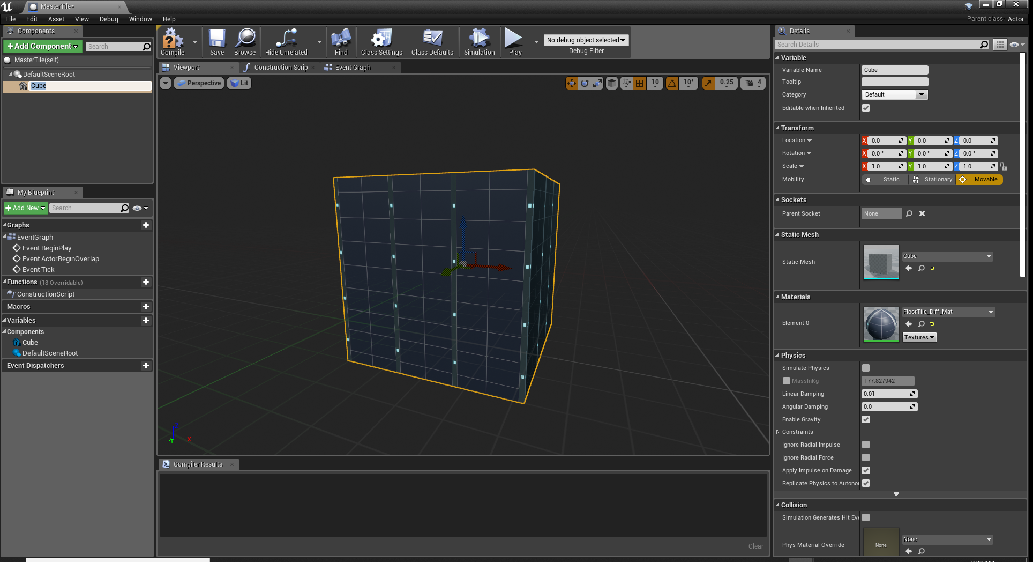Open the Category dropdown showing Default

click(894, 94)
